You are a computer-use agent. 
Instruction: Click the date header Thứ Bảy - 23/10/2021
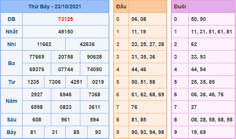(x=55, y=6)
